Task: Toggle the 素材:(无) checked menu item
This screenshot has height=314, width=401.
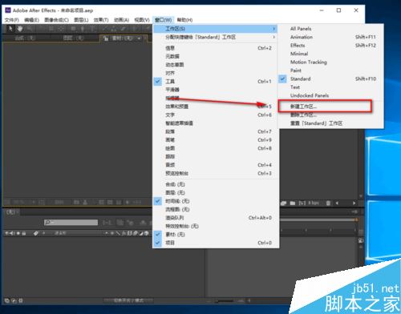Action: point(216,234)
